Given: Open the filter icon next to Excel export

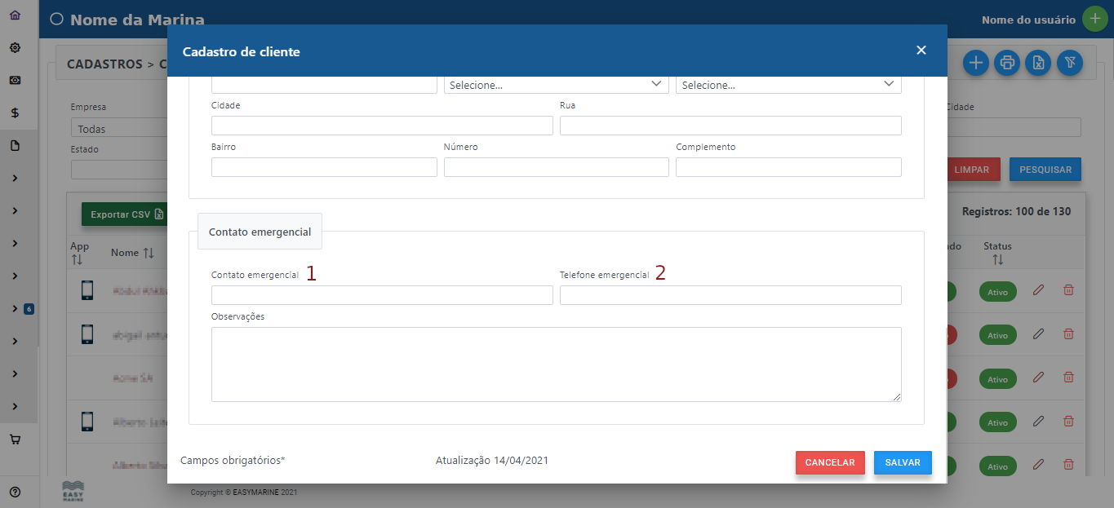Looking at the screenshot, I should pyautogui.click(x=1069, y=63).
